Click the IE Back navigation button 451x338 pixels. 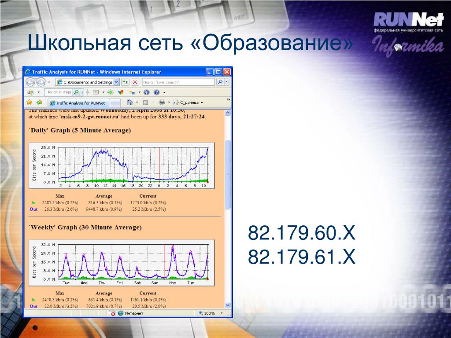[30, 82]
